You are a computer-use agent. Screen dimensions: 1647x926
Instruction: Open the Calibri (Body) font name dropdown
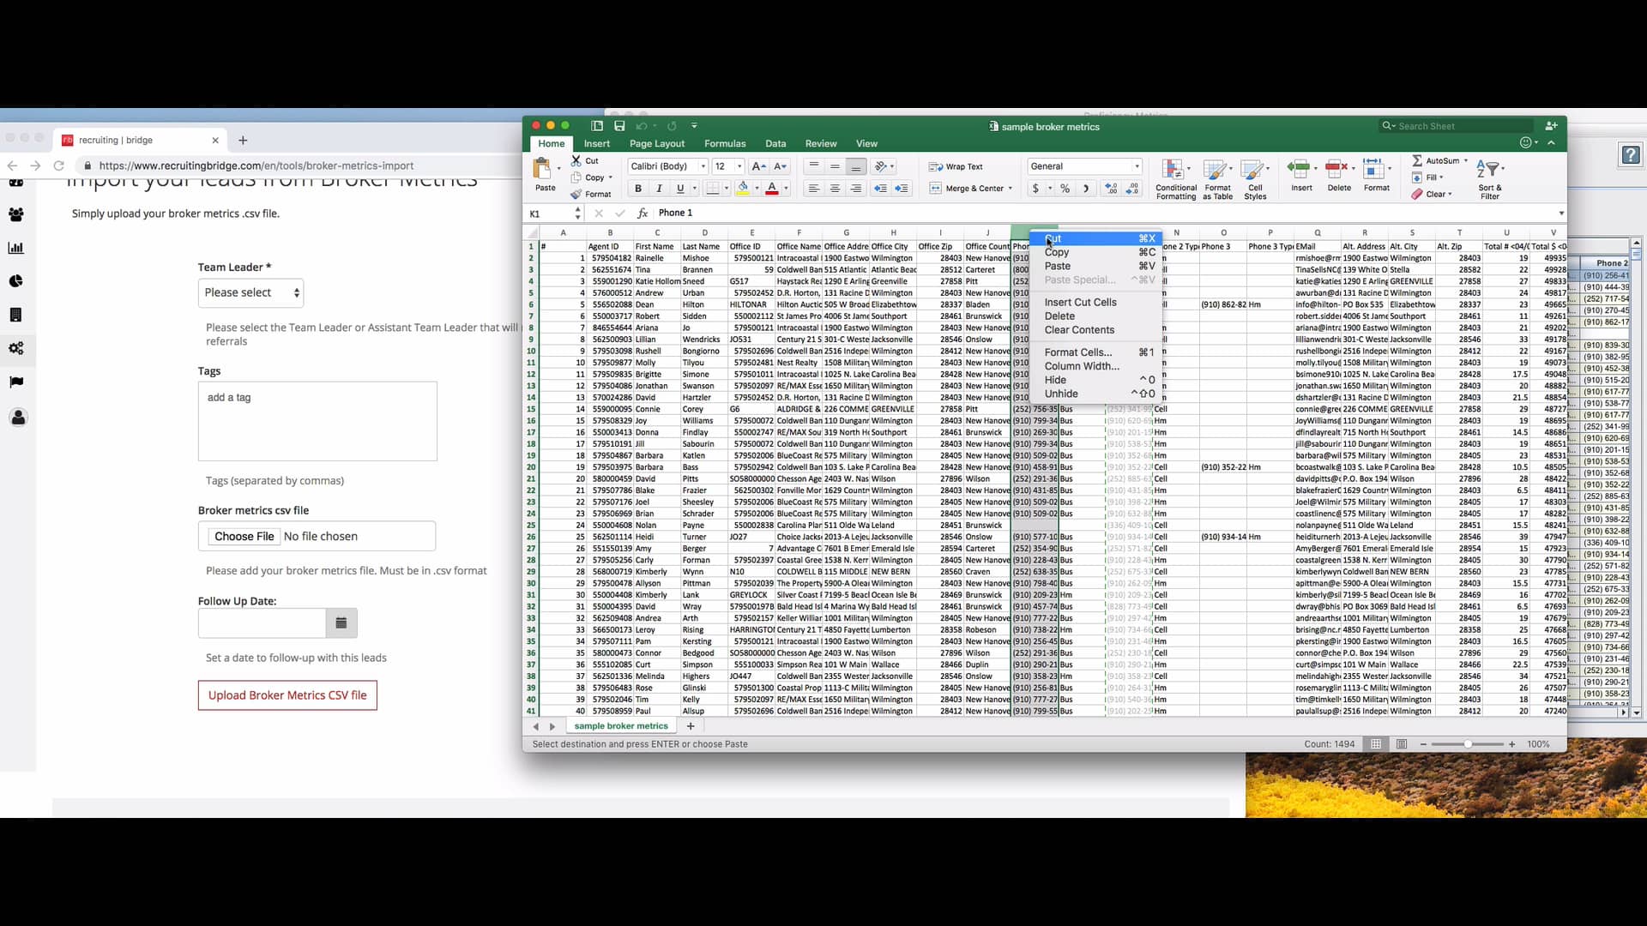703,166
